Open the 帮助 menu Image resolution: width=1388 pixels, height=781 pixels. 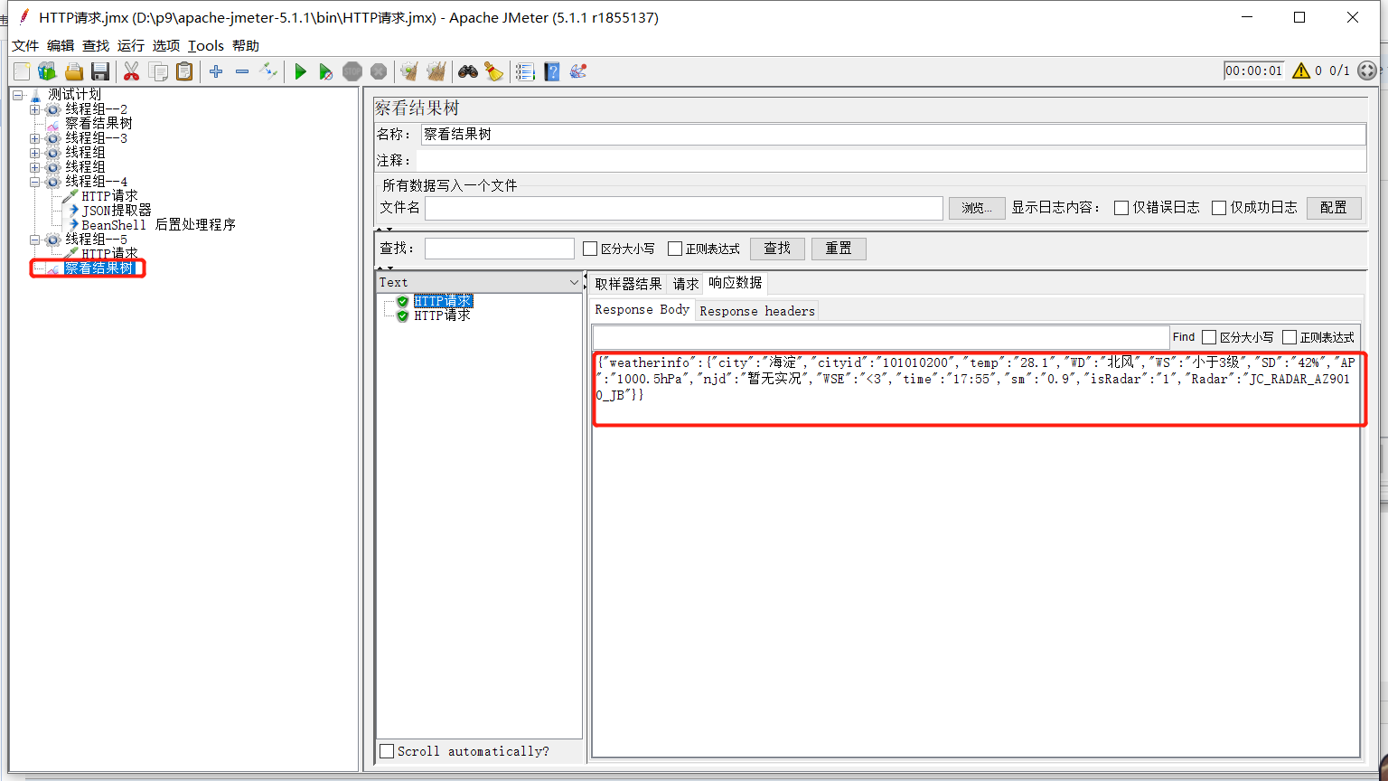click(246, 45)
